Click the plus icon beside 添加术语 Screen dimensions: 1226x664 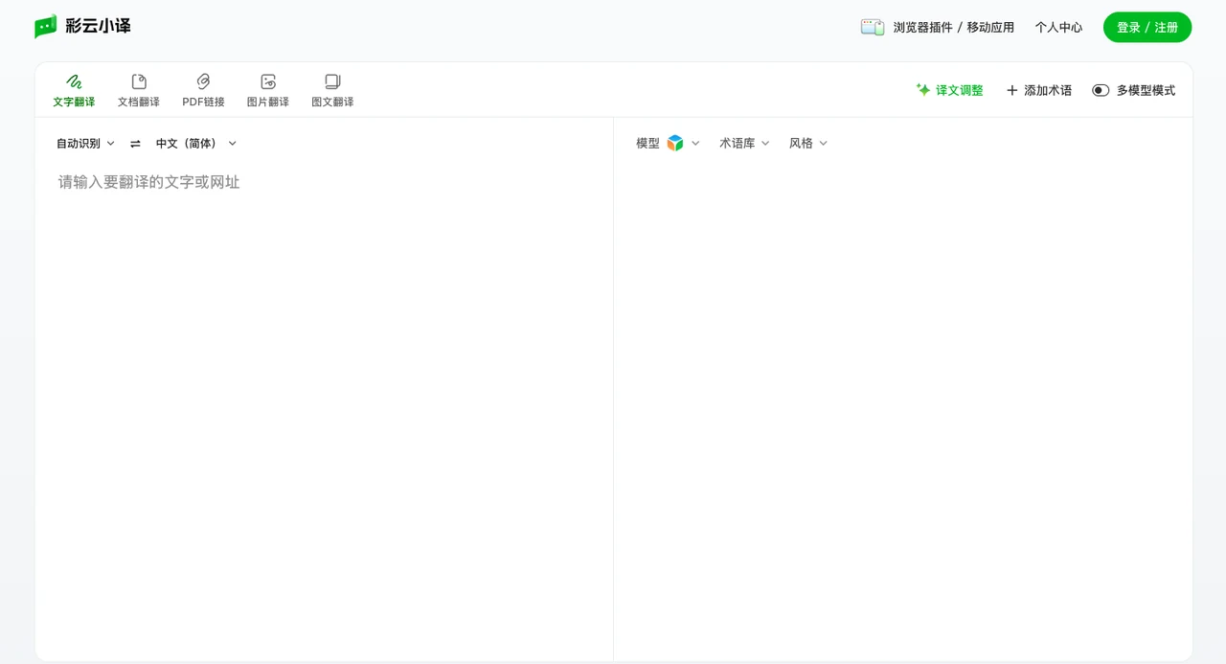(1012, 90)
